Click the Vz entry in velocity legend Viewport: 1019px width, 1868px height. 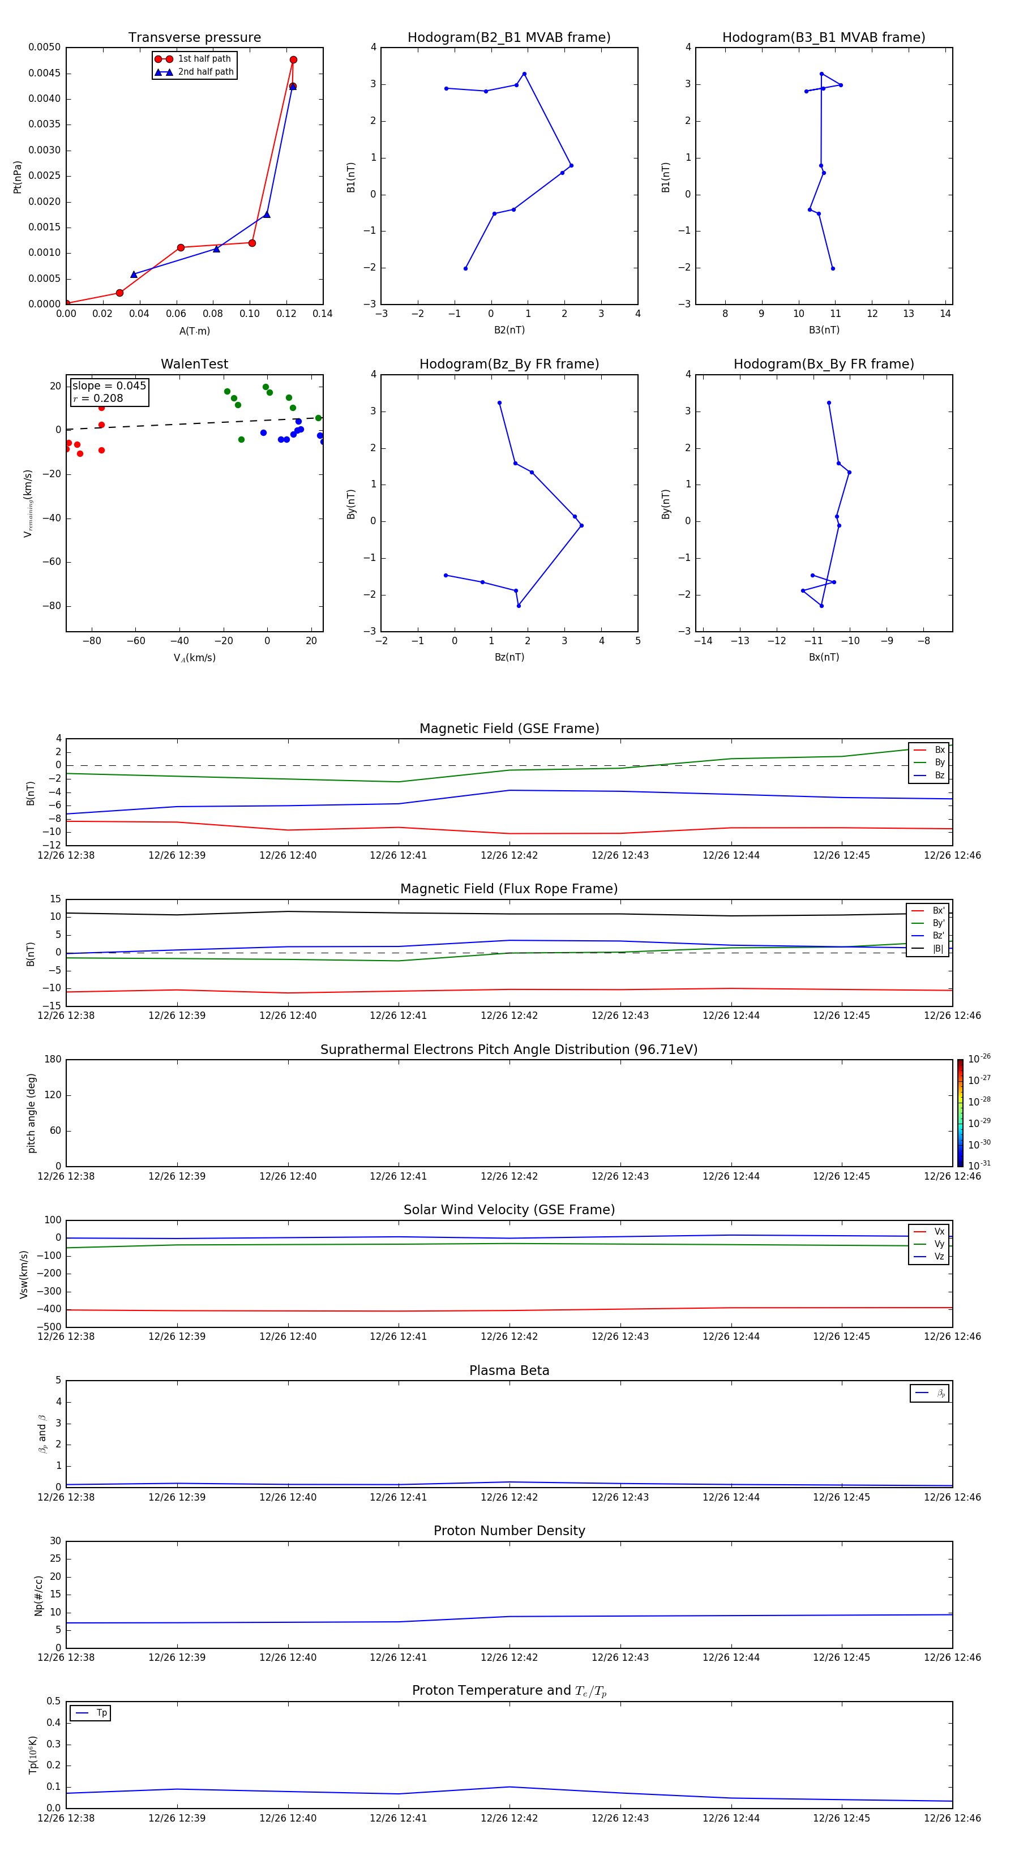coord(929,1257)
